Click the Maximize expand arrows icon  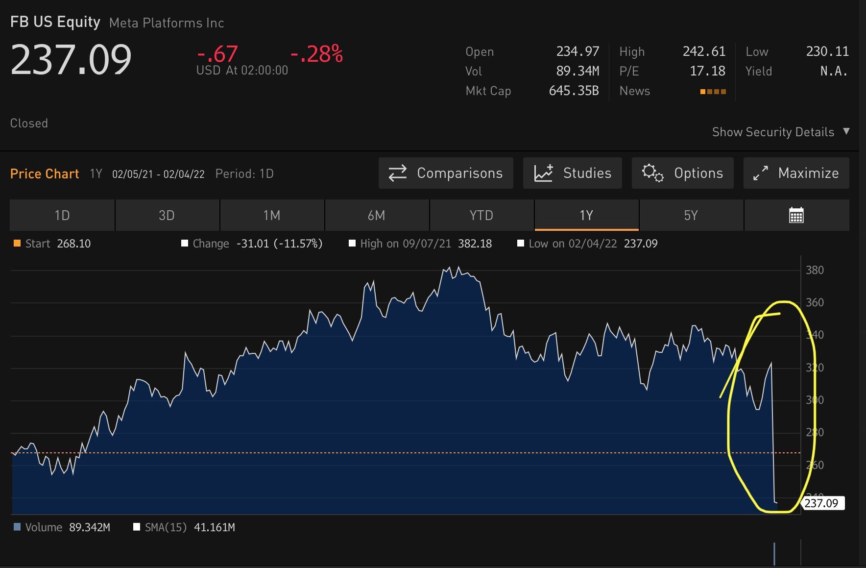(760, 173)
